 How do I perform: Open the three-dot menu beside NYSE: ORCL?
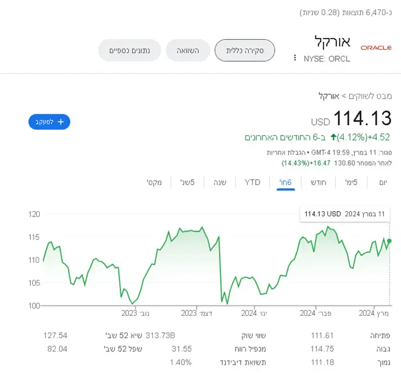click(295, 58)
